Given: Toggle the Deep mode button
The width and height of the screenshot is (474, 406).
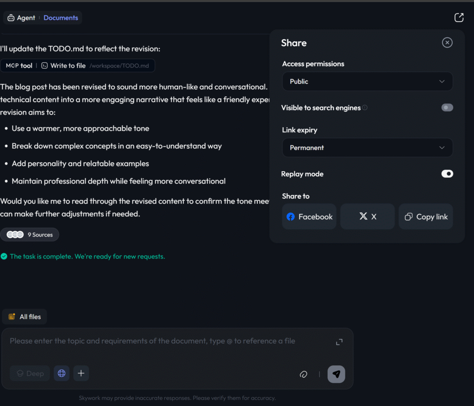Looking at the screenshot, I should point(30,373).
